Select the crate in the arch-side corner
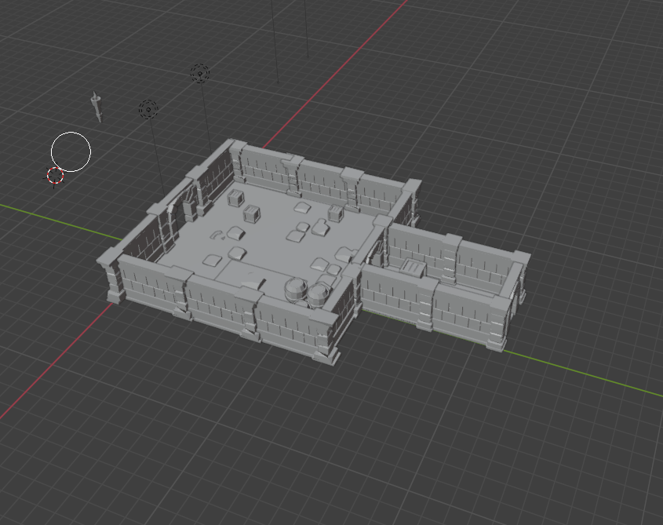 point(236,198)
